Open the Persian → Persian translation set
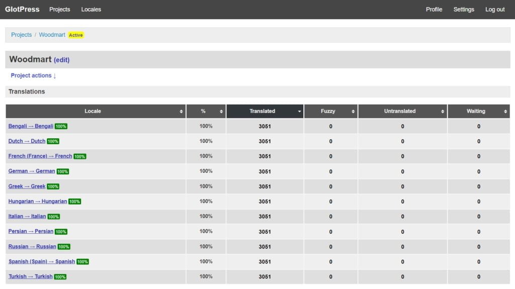The image size is (515, 289). pyautogui.click(x=31, y=231)
